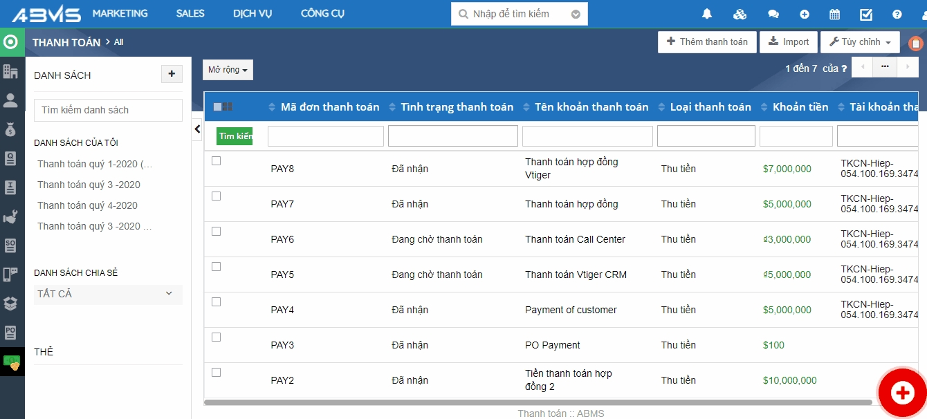Open the help question mark icon
This screenshot has height=419, width=927.
(897, 14)
